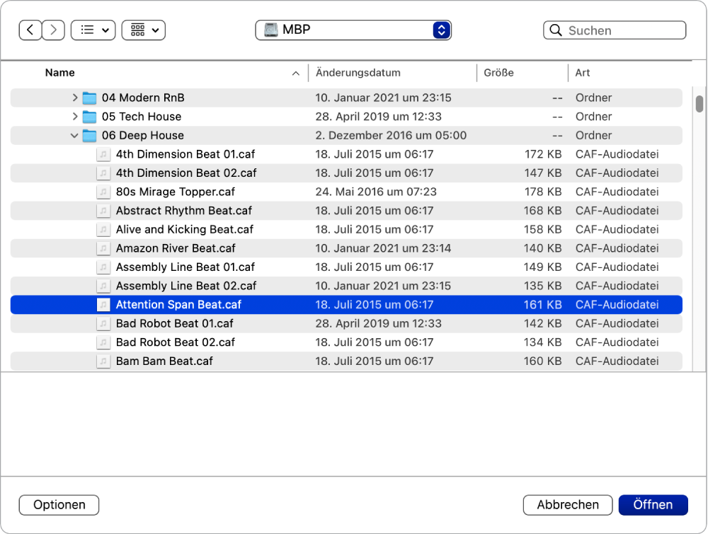Confirm selection with the Öffnen button
This screenshot has width=708, height=534.
[x=653, y=504]
